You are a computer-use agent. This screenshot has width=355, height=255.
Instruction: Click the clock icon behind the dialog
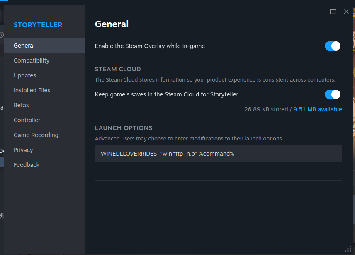pos(2,35)
